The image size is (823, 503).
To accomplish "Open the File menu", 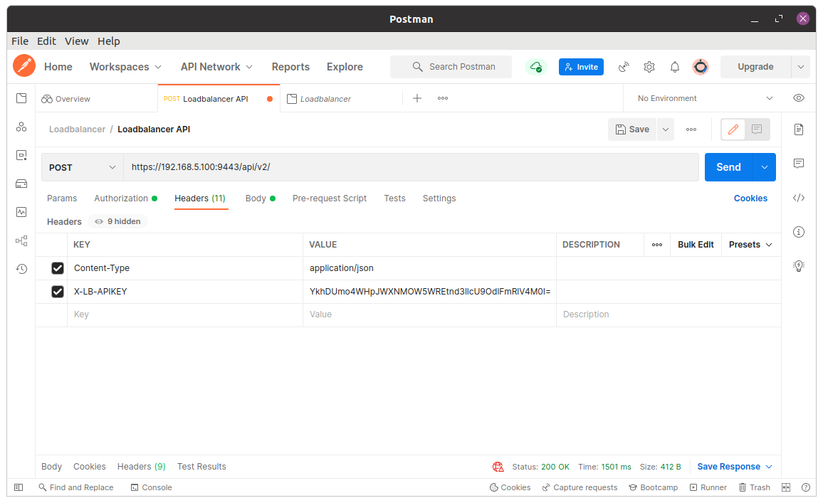I will pyautogui.click(x=20, y=41).
